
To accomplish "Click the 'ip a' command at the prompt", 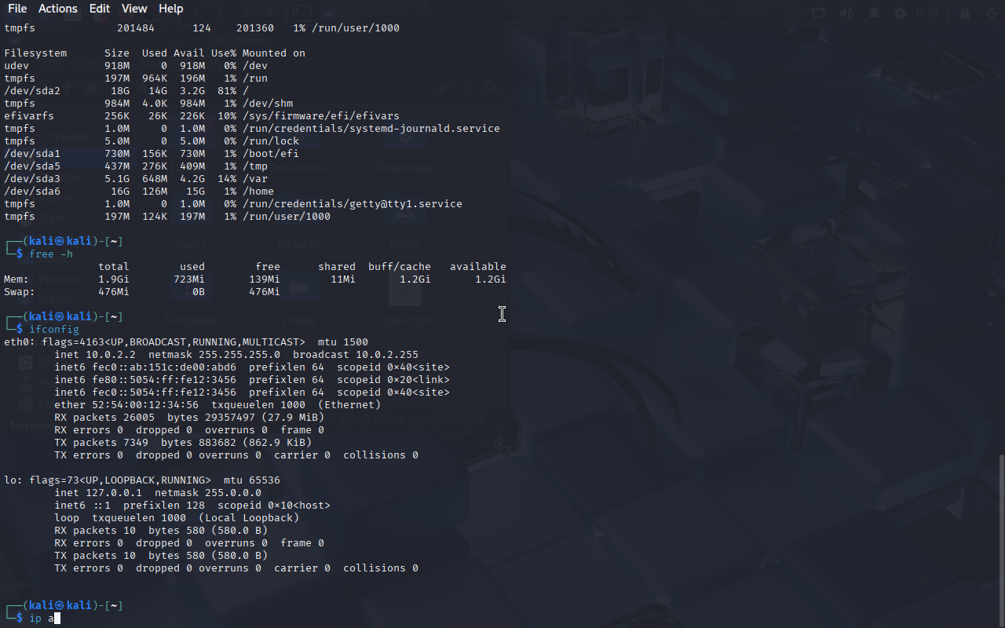I will [42, 619].
